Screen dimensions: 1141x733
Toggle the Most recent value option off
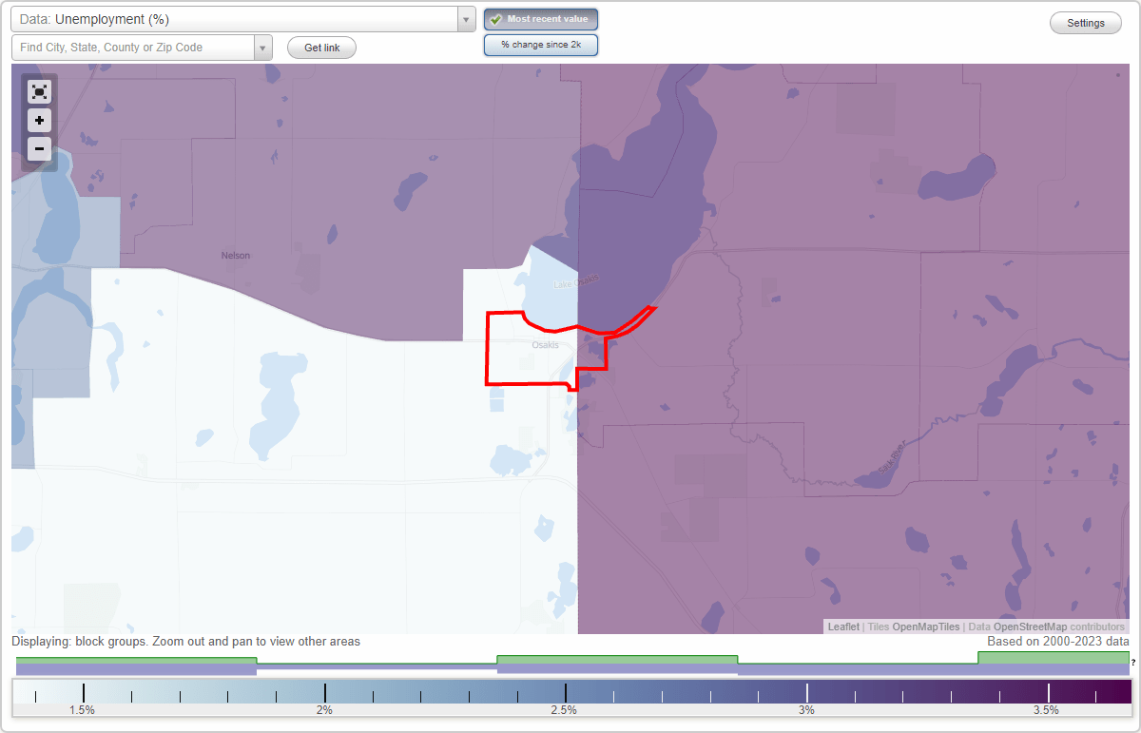540,19
